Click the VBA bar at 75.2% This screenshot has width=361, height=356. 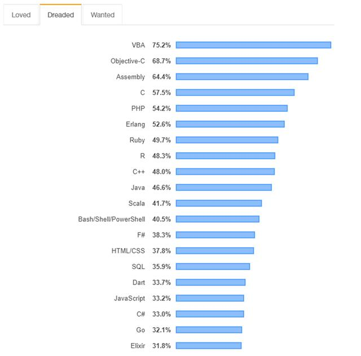pyautogui.click(x=253, y=45)
